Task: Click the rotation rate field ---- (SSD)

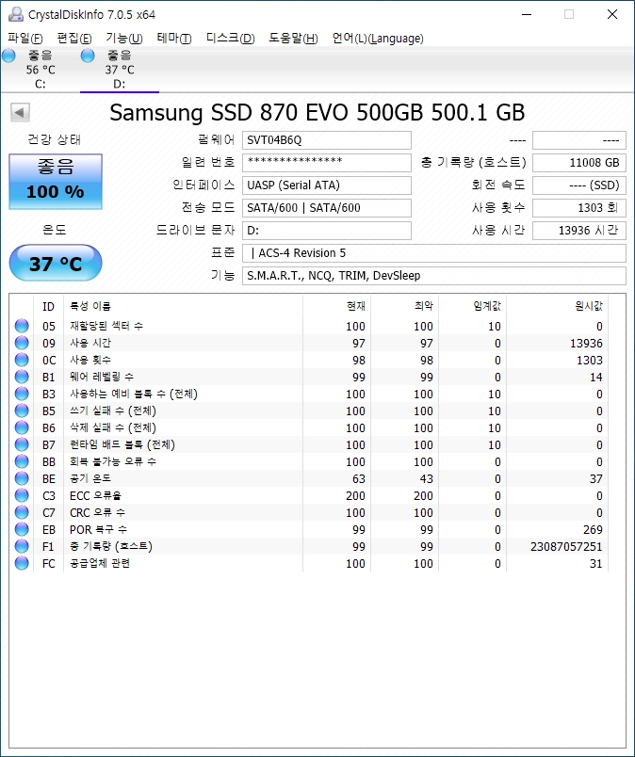Action: pyautogui.click(x=579, y=185)
